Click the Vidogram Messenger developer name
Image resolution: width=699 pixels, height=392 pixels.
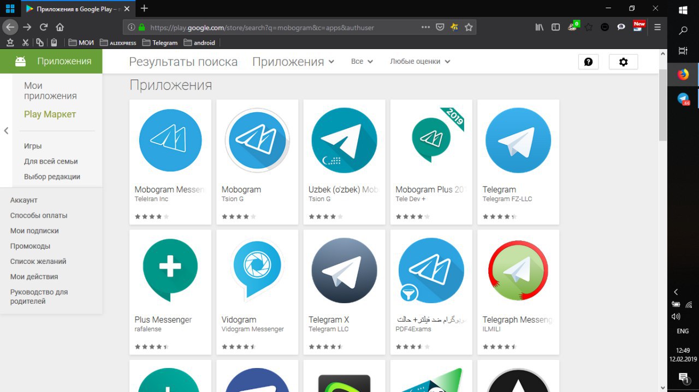pos(253,329)
